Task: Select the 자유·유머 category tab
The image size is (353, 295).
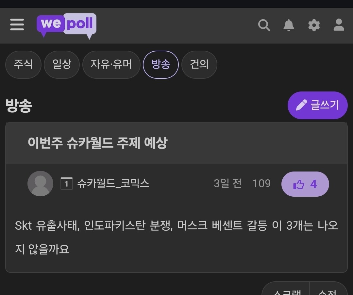Action: (111, 64)
